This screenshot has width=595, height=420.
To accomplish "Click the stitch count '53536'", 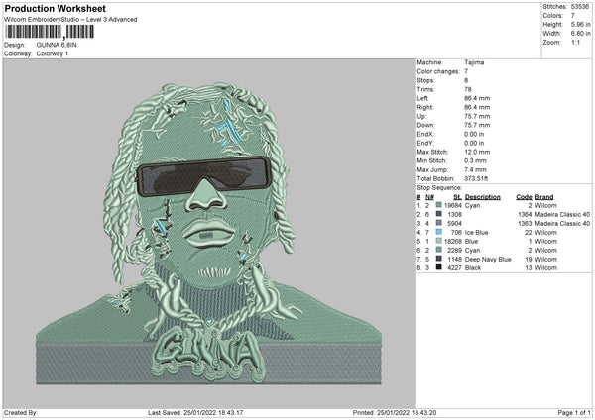I will click(580, 7).
